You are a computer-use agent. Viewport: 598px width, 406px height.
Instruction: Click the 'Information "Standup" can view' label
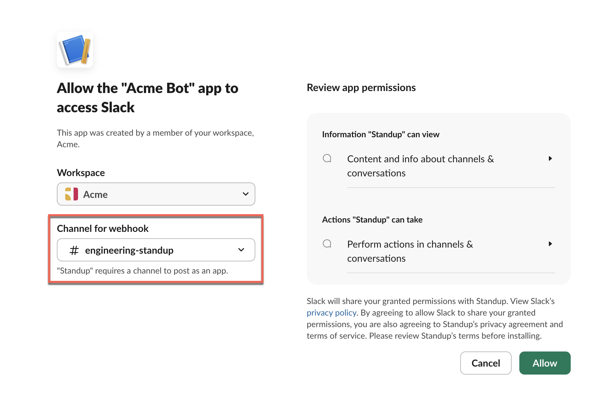381,134
